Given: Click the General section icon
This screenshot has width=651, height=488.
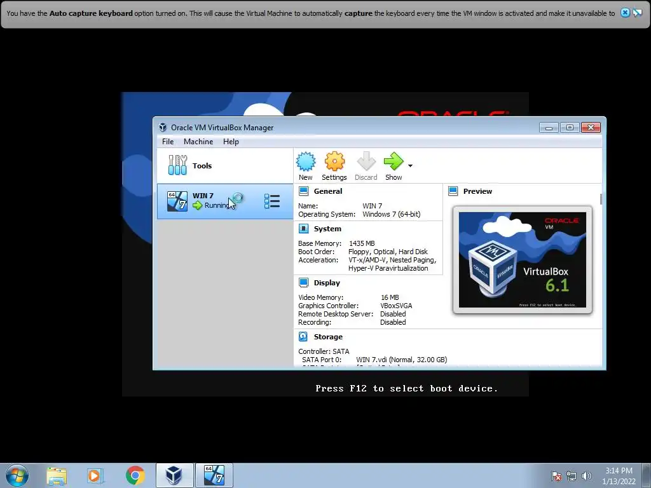Looking at the screenshot, I should pyautogui.click(x=303, y=191).
